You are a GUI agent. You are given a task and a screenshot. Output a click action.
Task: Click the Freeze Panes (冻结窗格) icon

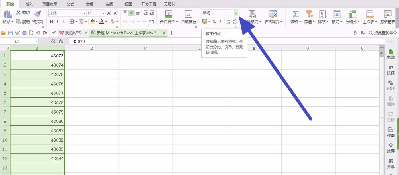tap(388, 14)
